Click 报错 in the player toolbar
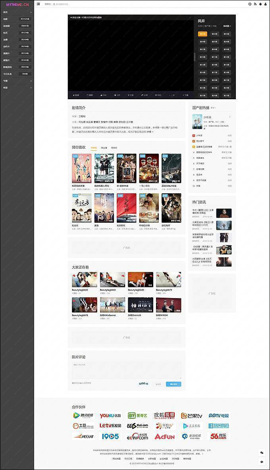Screen dimensions: 270x470 [x=76, y=95]
